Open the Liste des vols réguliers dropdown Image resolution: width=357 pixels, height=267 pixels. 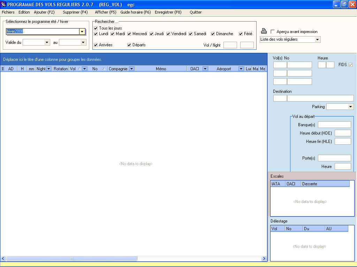pos(317,40)
